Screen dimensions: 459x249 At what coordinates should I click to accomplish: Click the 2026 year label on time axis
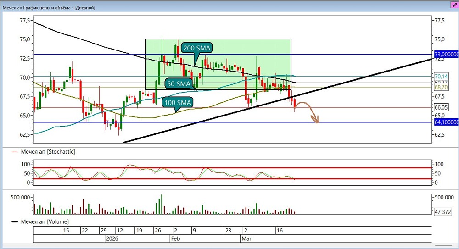pyautogui.click(x=112, y=238)
